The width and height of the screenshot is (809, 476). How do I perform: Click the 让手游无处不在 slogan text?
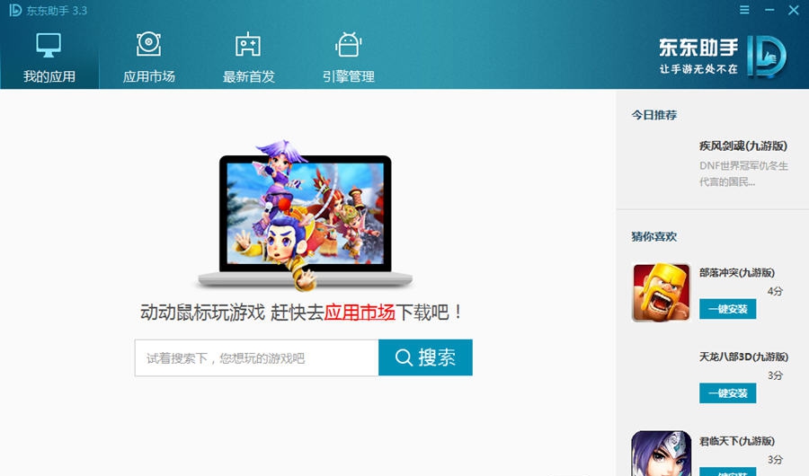(x=698, y=69)
